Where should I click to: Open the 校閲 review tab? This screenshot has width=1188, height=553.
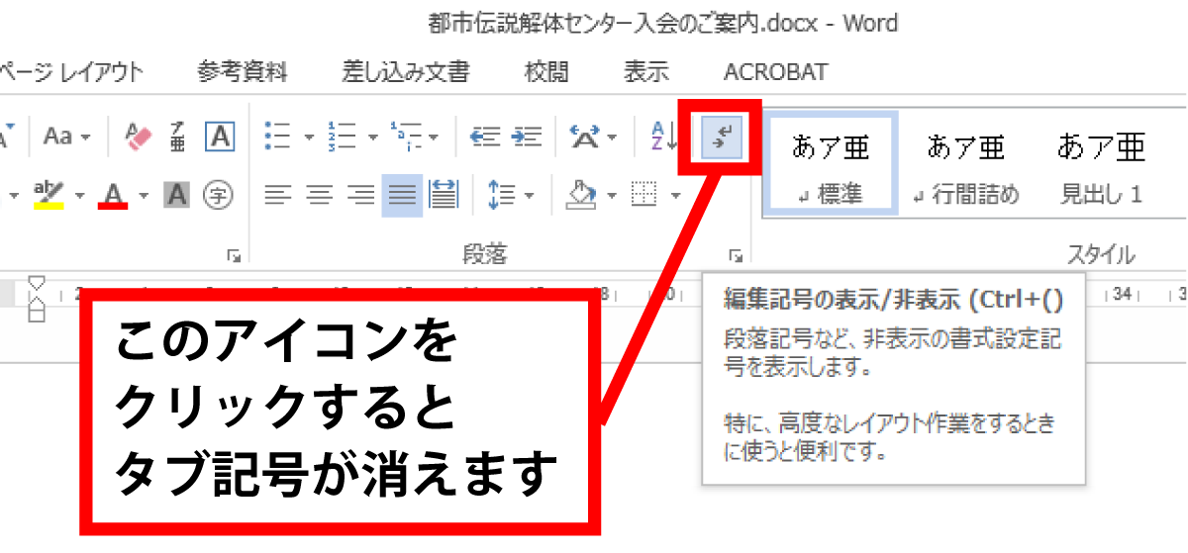tap(547, 72)
